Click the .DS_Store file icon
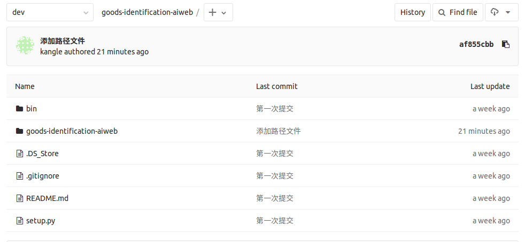 coord(20,154)
